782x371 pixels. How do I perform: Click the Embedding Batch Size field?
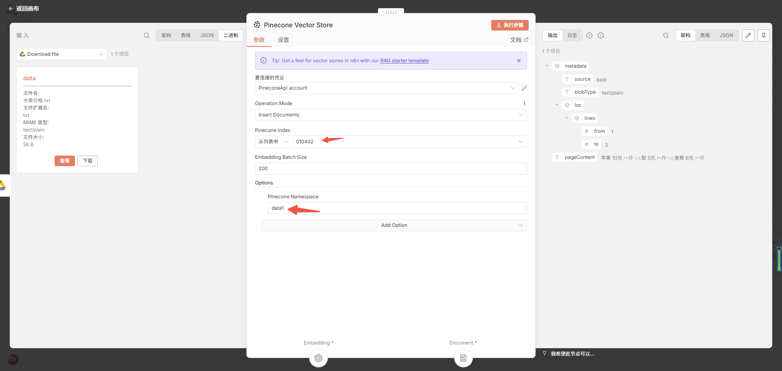(x=391, y=169)
